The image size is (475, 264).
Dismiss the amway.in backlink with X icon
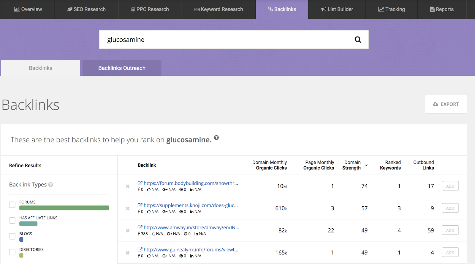click(x=128, y=231)
